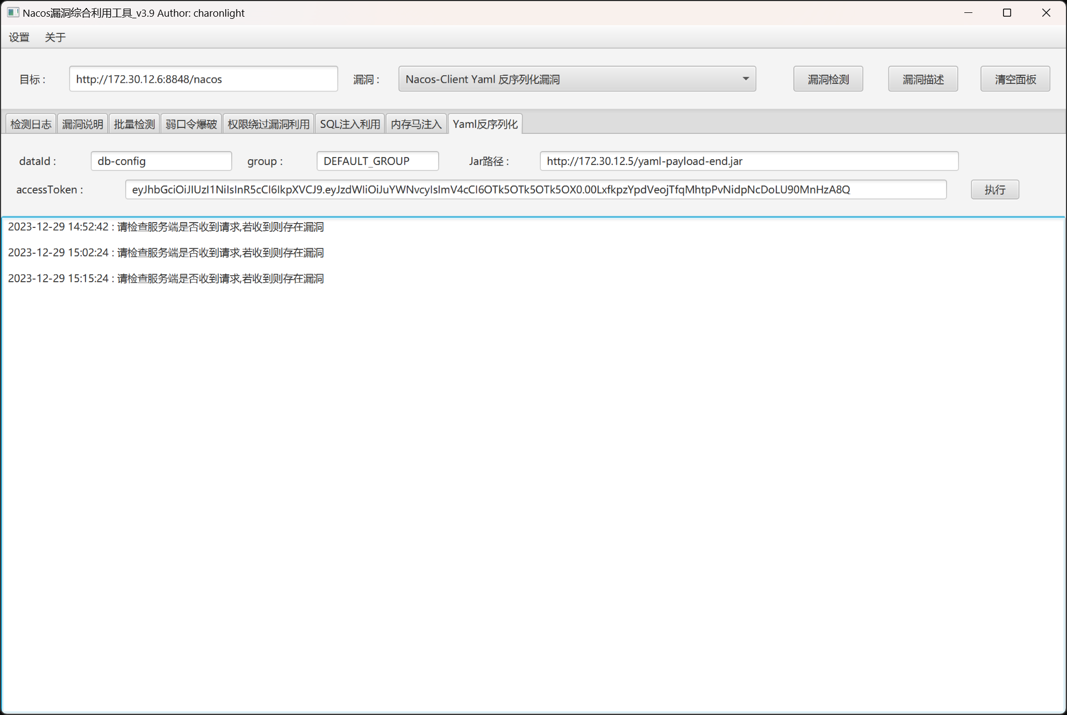Click the 漏洞检测 button
Screen dimensions: 1067x715
click(828, 79)
